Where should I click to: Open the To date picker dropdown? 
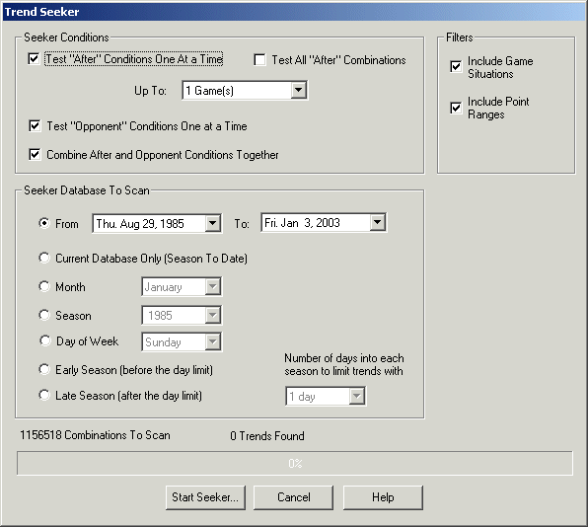[x=378, y=223]
